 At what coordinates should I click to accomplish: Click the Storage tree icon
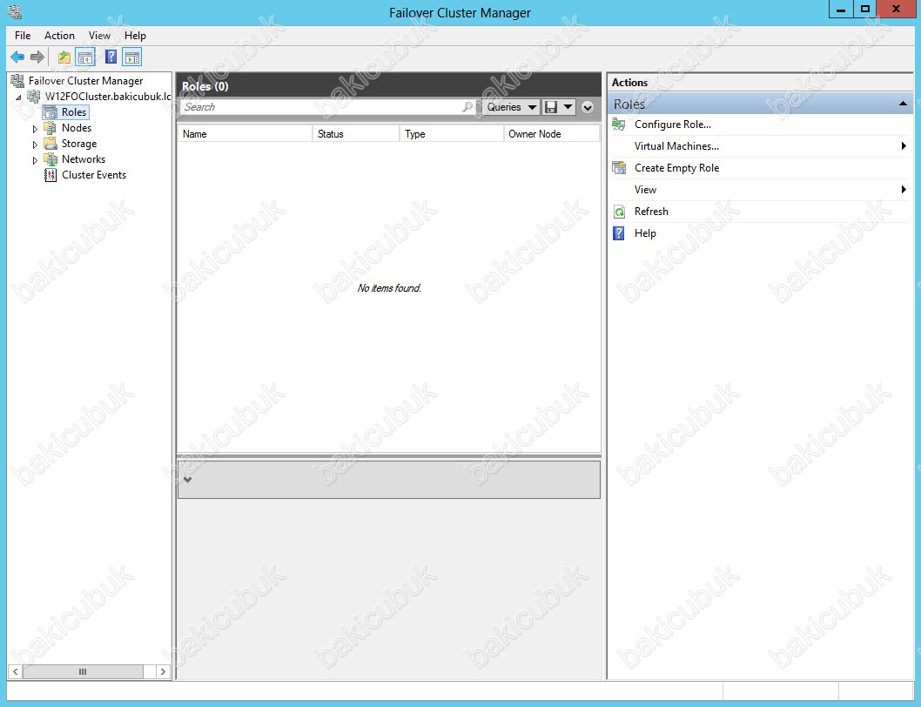point(50,144)
